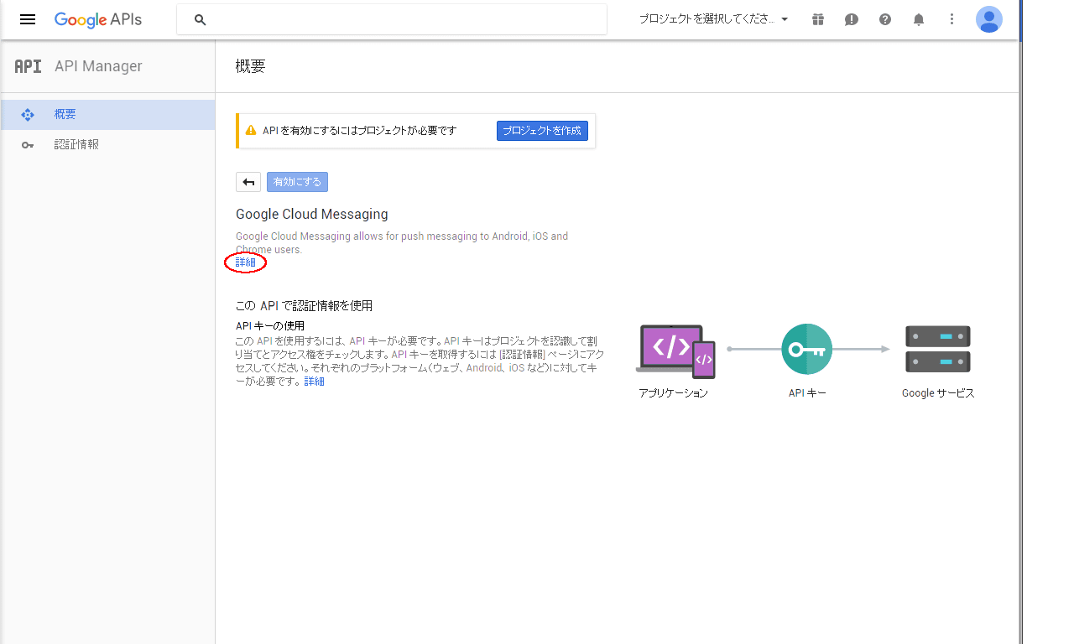Select 認証情報 in the sidebar
Image resolution: width=1074 pixels, height=644 pixels.
pos(107,144)
